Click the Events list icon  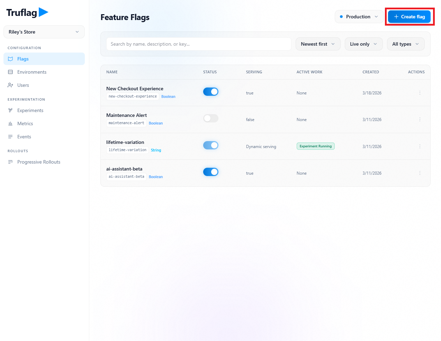[10, 137]
